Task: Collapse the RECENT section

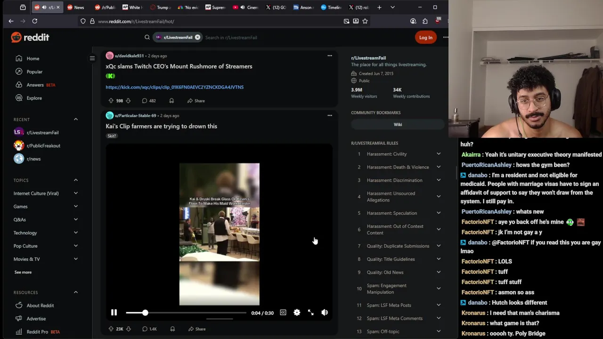Action: point(75,120)
